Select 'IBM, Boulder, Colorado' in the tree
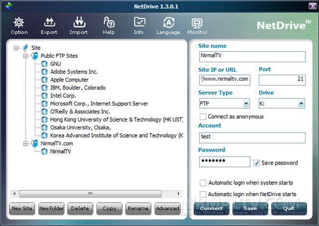This screenshot has height=226, width=319. click(78, 88)
